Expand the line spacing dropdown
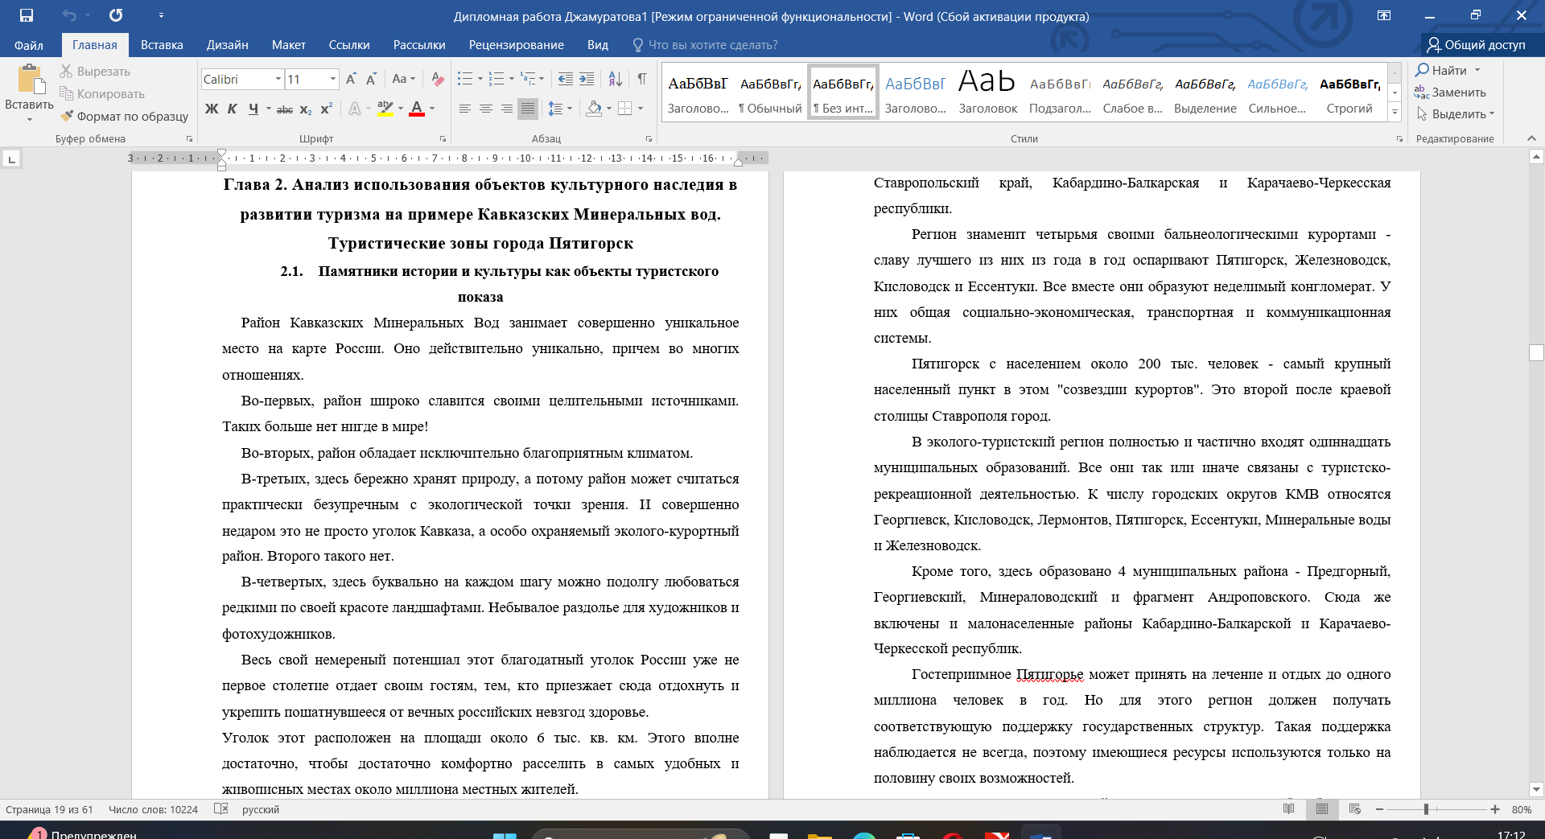This screenshot has height=839, width=1545. 570,109
